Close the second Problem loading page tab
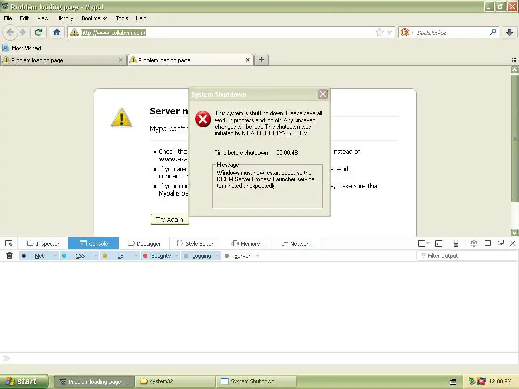Viewport: 519px width, 389px height. point(247,60)
